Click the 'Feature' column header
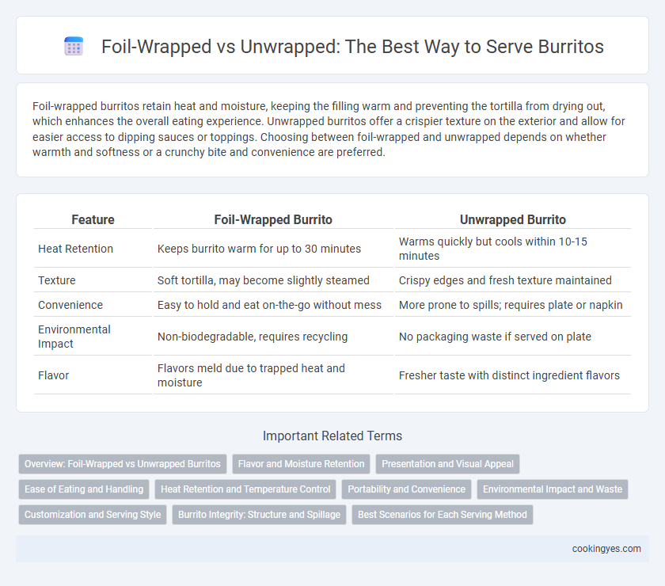Screen dimensions: 665x586 click(x=93, y=219)
